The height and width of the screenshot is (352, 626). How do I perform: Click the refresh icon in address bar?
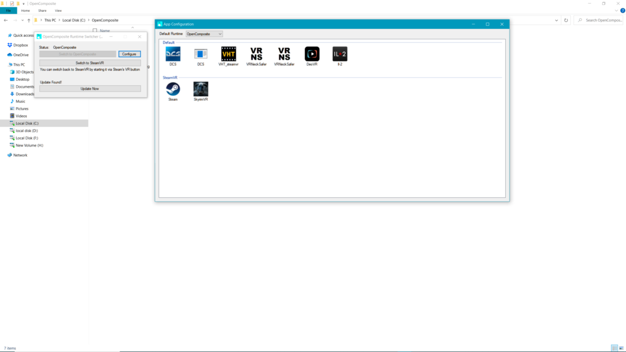coord(566,20)
